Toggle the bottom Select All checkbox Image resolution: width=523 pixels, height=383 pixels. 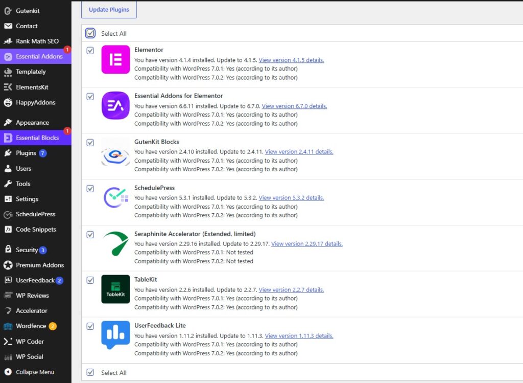point(90,372)
